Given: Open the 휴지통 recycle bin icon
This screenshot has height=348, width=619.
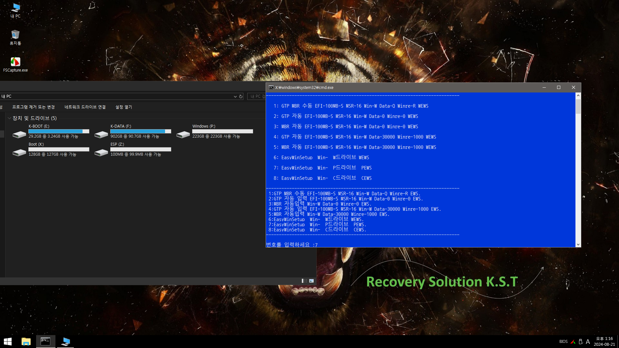Looking at the screenshot, I should (x=15, y=37).
